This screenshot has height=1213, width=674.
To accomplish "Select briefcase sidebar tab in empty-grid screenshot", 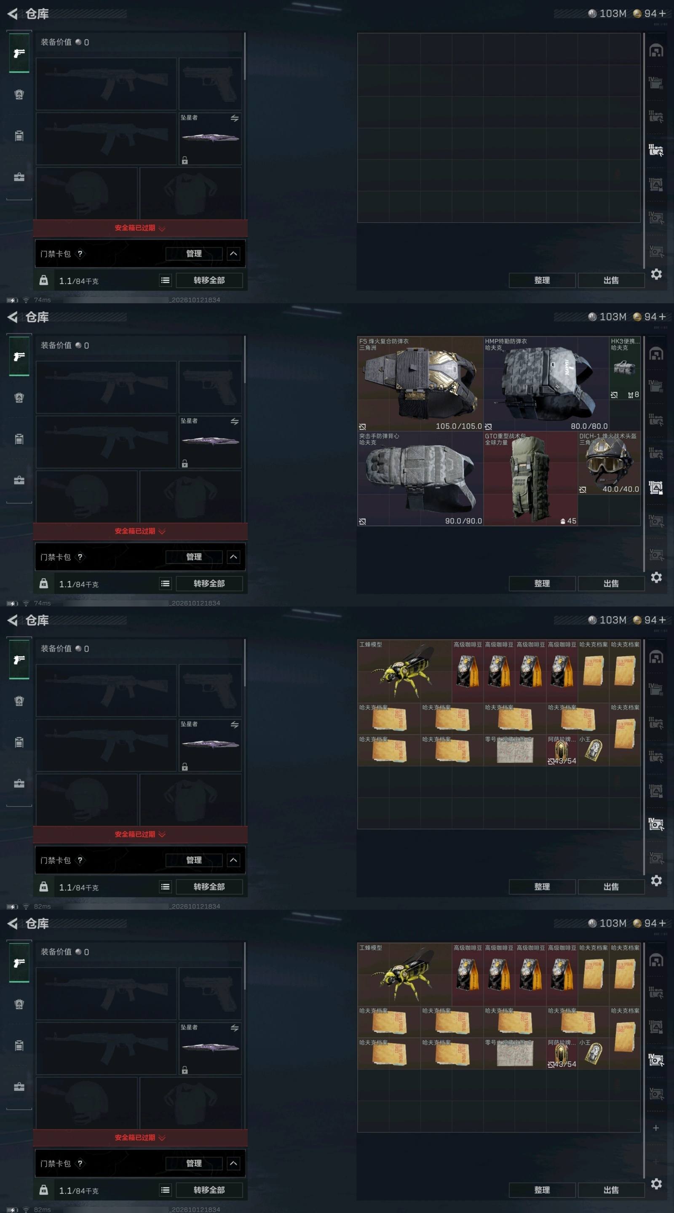I will [x=19, y=177].
